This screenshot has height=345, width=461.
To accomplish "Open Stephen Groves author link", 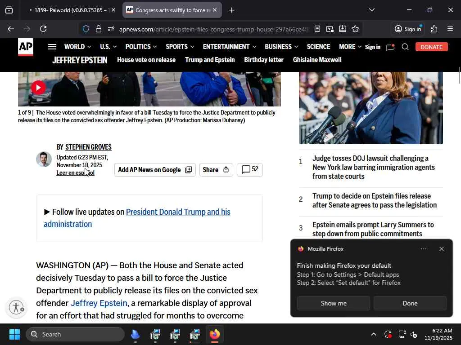I will tap(88, 147).
